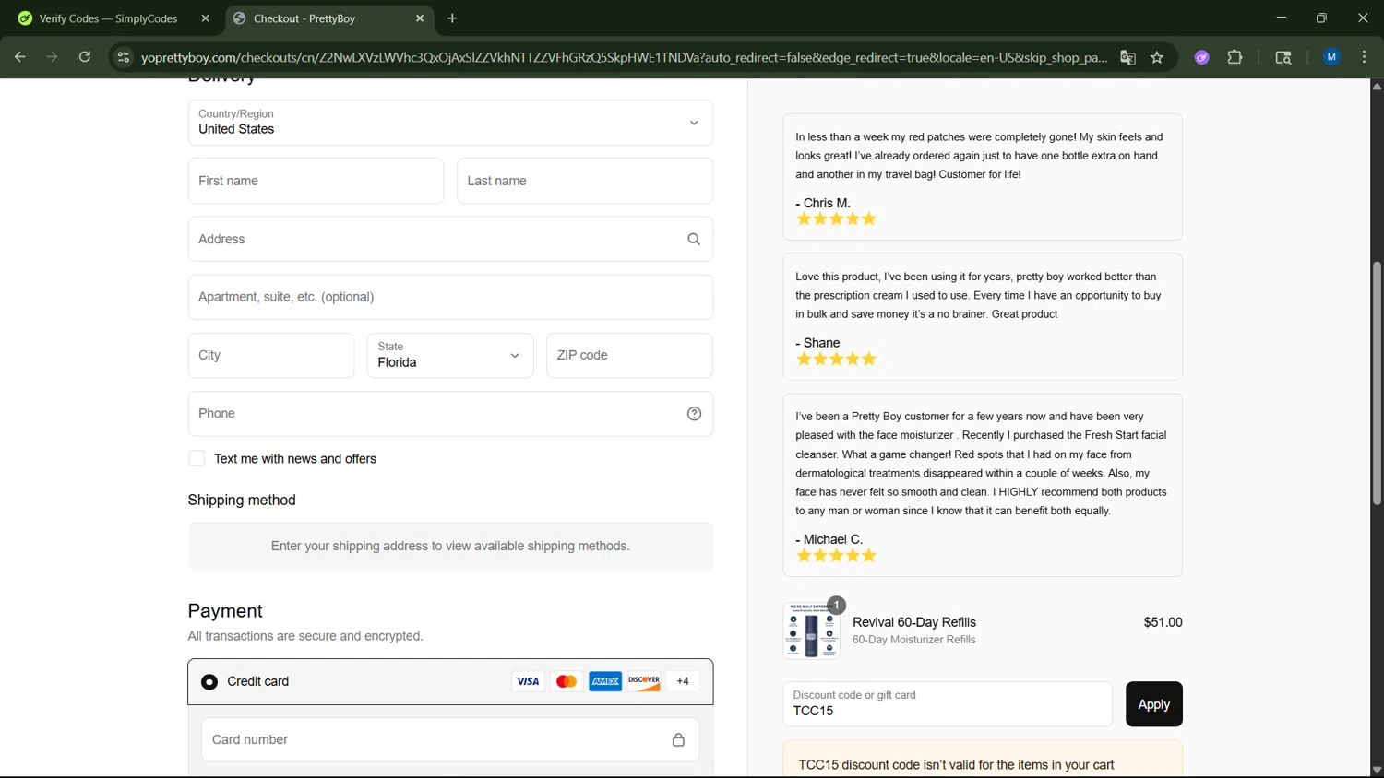Click the card number lock icon

click(x=678, y=739)
